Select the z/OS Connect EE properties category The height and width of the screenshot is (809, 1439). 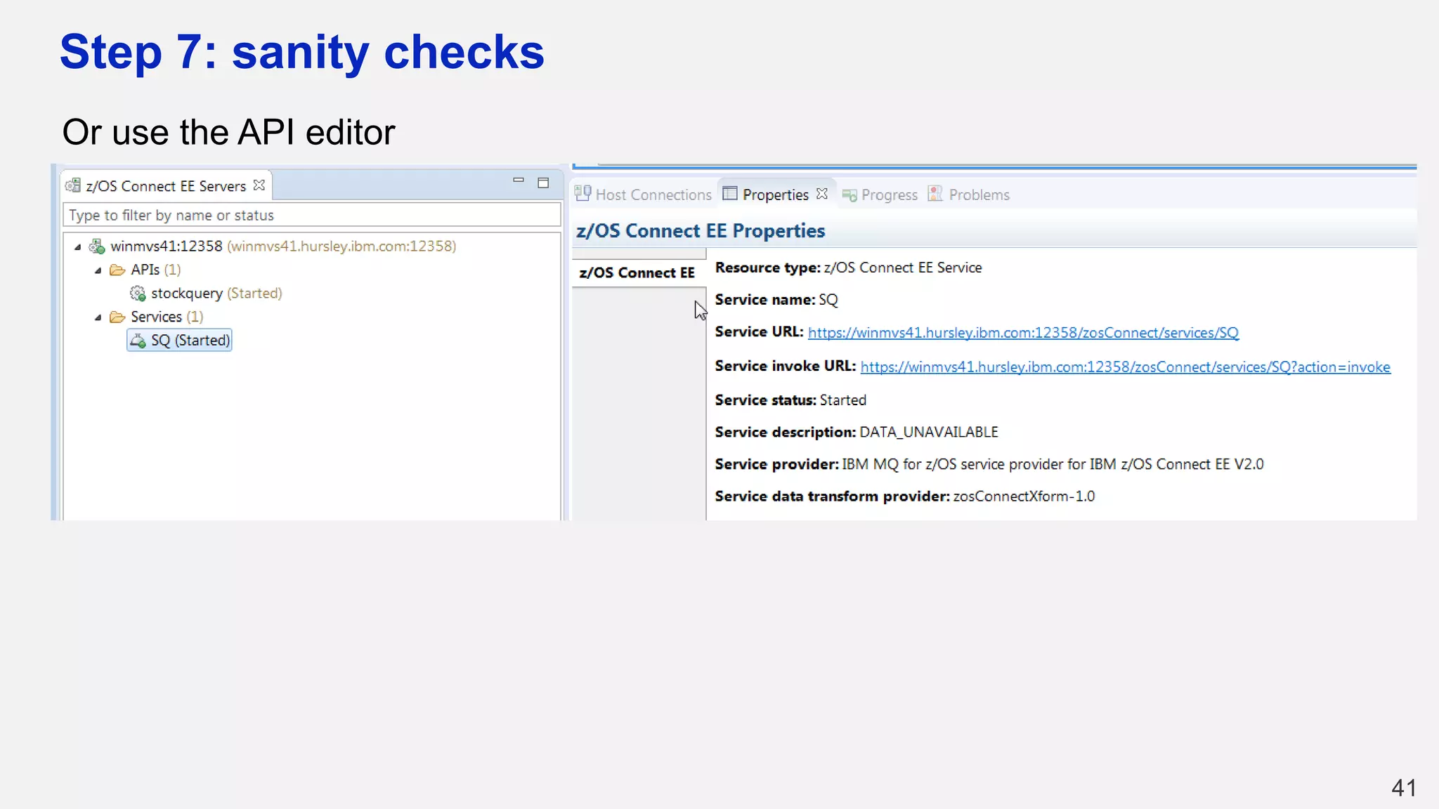637,272
